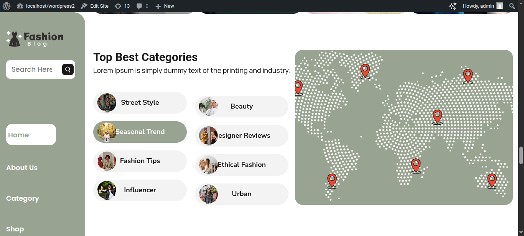The width and height of the screenshot is (524, 236).
Task: Click the sparkle AI icon in admin bar
Action: coord(453,6)
